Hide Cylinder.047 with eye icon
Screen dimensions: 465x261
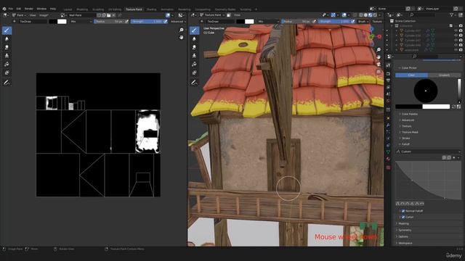pos(456,41)
